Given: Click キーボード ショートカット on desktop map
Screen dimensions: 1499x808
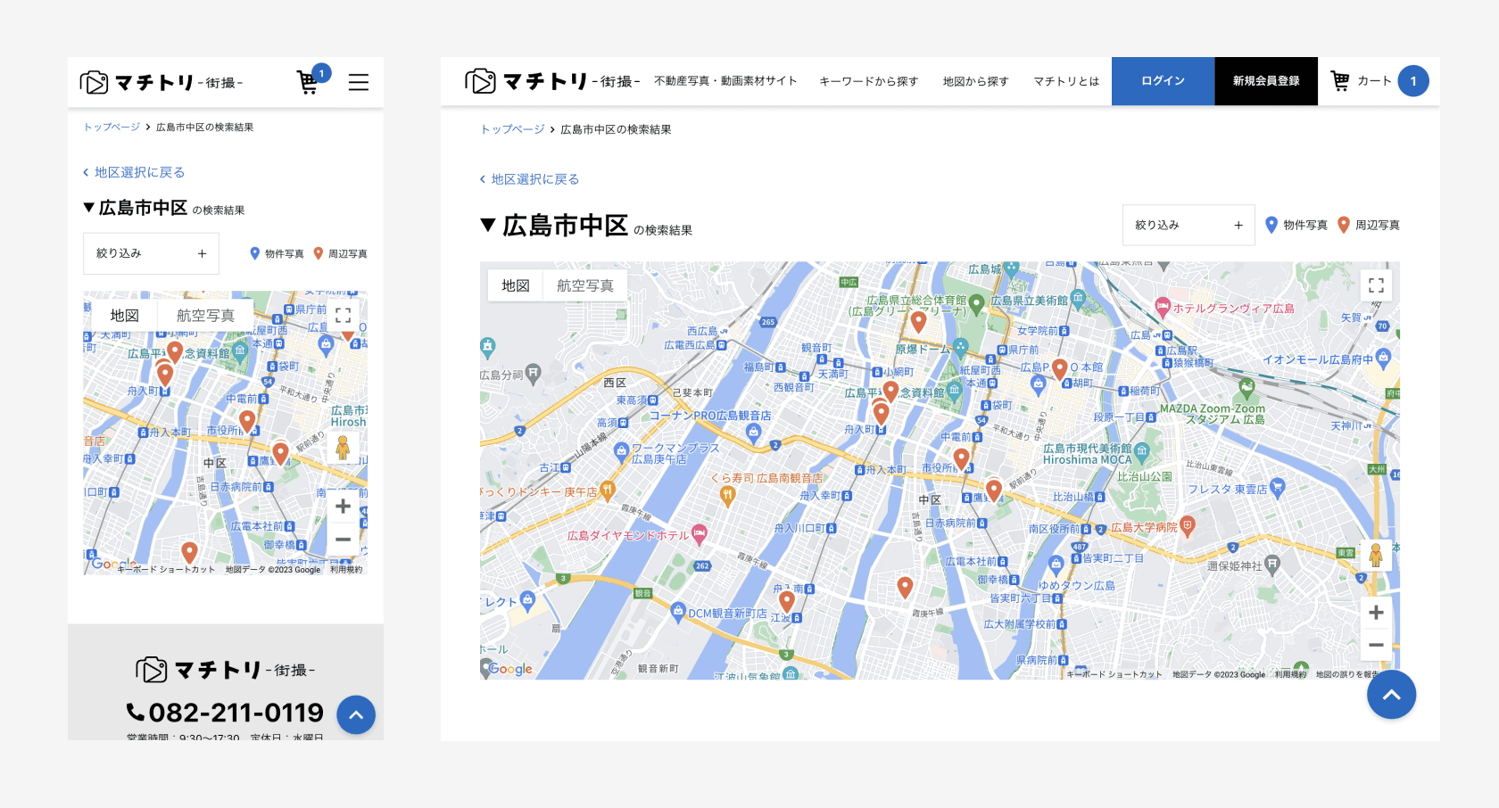Looking at the screenshot, I should [x=1114, y=674].
